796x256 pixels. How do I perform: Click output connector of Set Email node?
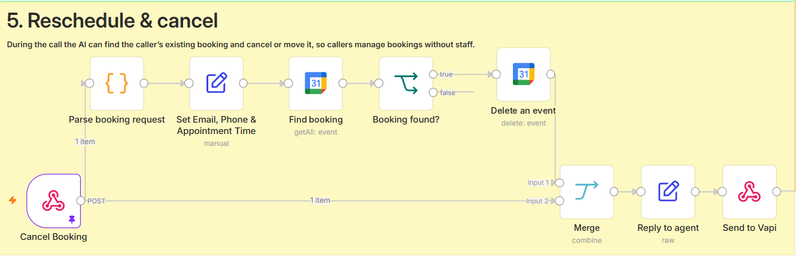(x=244, y=83)
